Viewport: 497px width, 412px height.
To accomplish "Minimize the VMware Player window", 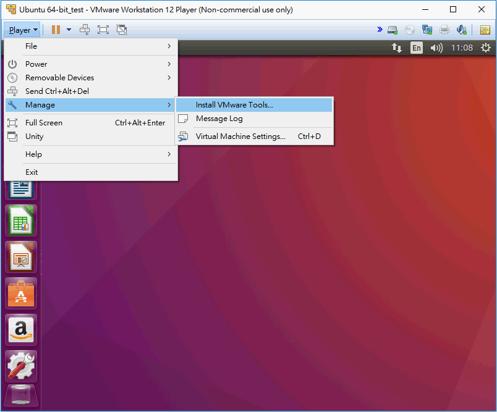I will pyautogui.click(x=425, y=9).
